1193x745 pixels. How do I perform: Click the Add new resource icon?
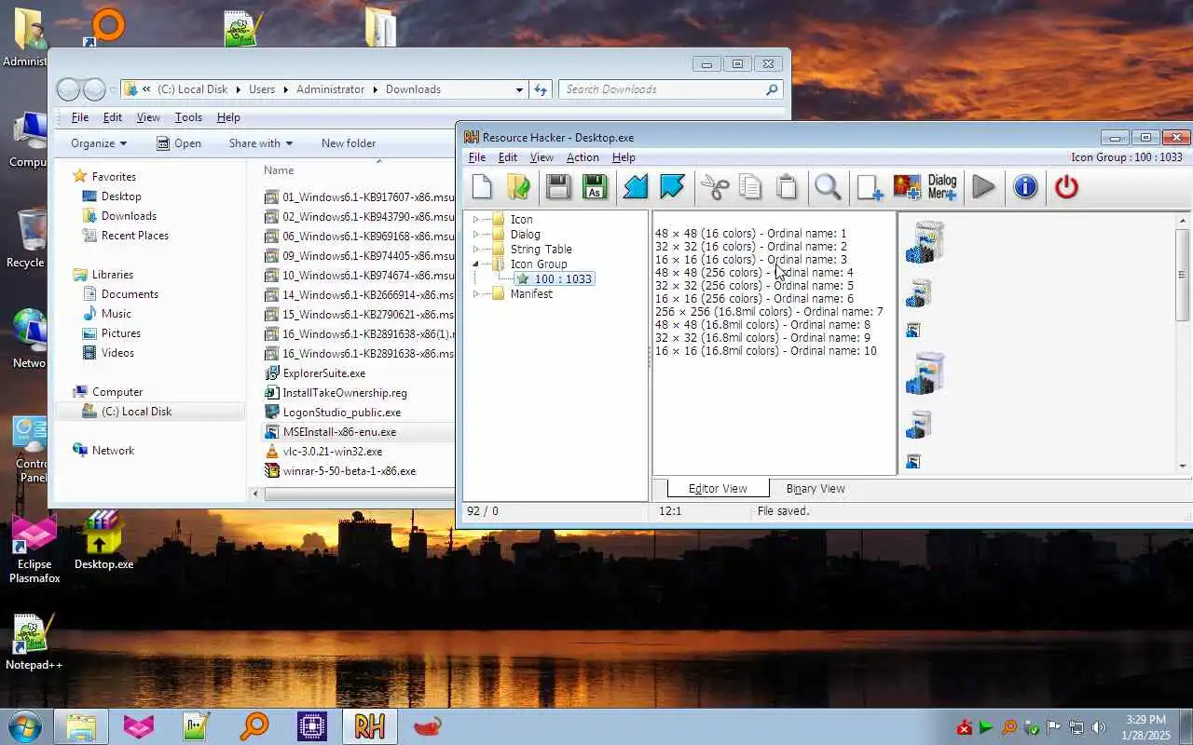[870, 187]
